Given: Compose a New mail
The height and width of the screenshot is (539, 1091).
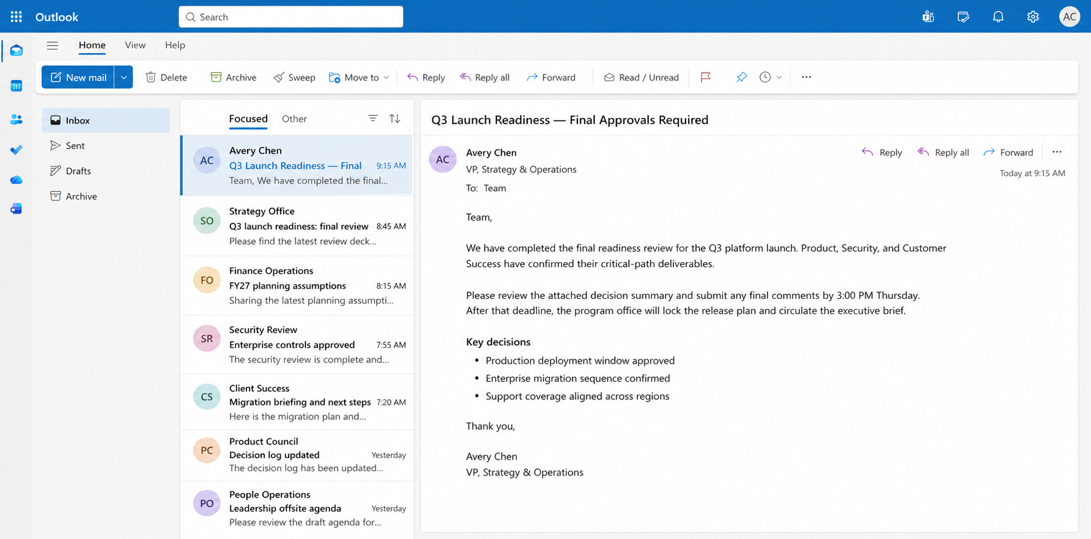Looking at the screenshot, I should pyautogui.click(x=78, y=77).
